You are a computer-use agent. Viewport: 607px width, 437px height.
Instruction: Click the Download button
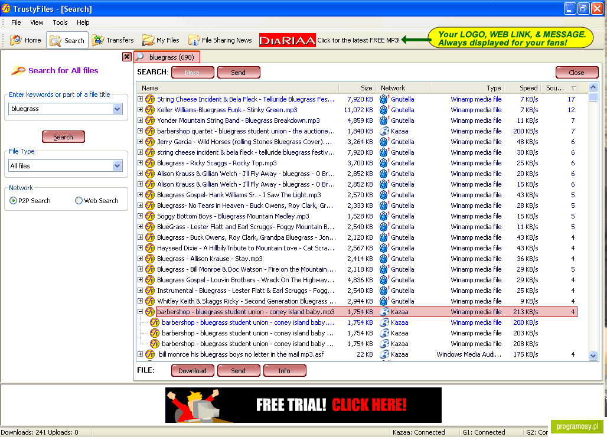coord(192,370)
